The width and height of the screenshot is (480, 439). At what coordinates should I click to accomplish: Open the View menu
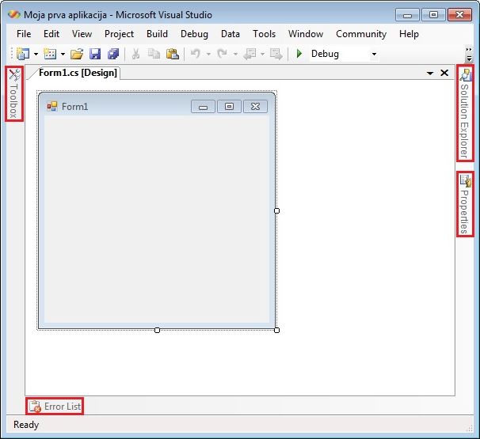[82, 34]
